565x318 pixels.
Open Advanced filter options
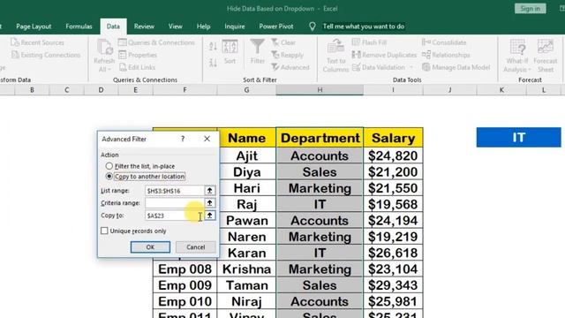pos(290,67)
